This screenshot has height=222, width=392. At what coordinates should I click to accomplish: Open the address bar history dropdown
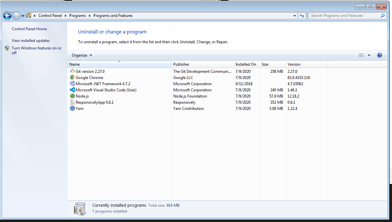[x=295, y=16]
